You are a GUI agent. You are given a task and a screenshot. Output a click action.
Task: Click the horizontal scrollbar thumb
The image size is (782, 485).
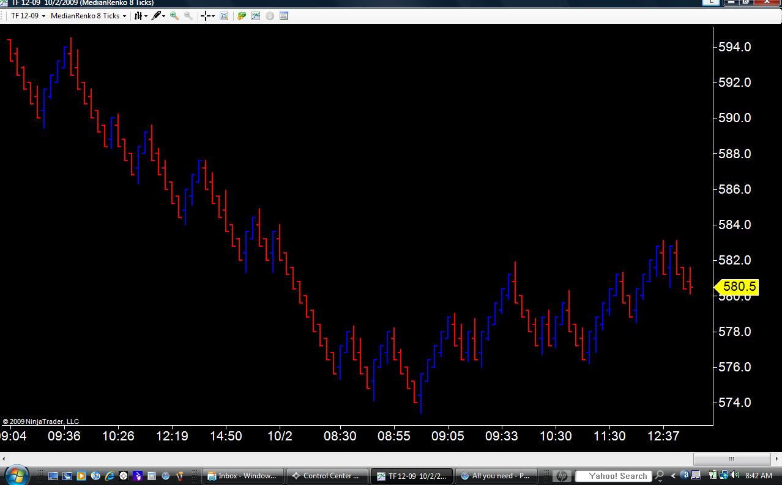(x=731, y=459)
